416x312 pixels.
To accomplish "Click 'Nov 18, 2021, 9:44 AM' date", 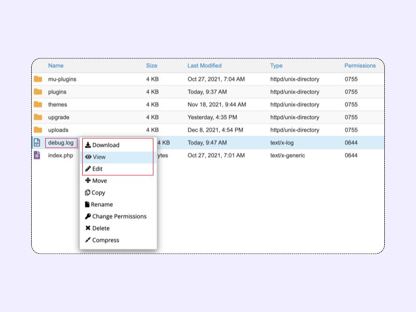I will [217, 105].
